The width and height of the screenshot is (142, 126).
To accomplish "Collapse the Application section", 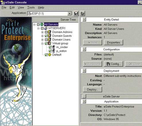I will pos(84,101).
